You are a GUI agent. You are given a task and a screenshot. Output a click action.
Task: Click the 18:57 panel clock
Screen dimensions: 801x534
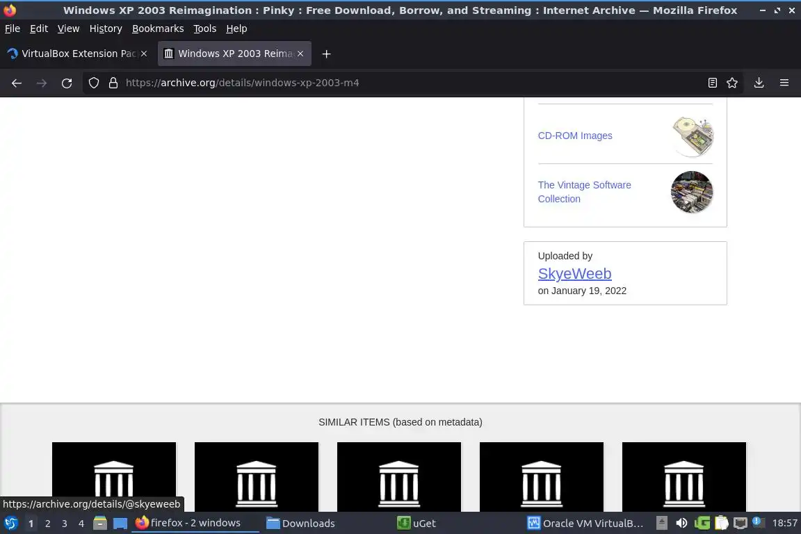point(784,524)
